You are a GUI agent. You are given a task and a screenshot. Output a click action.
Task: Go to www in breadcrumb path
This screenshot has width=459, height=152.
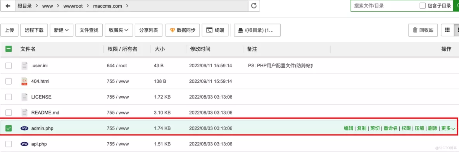[47, 6]
